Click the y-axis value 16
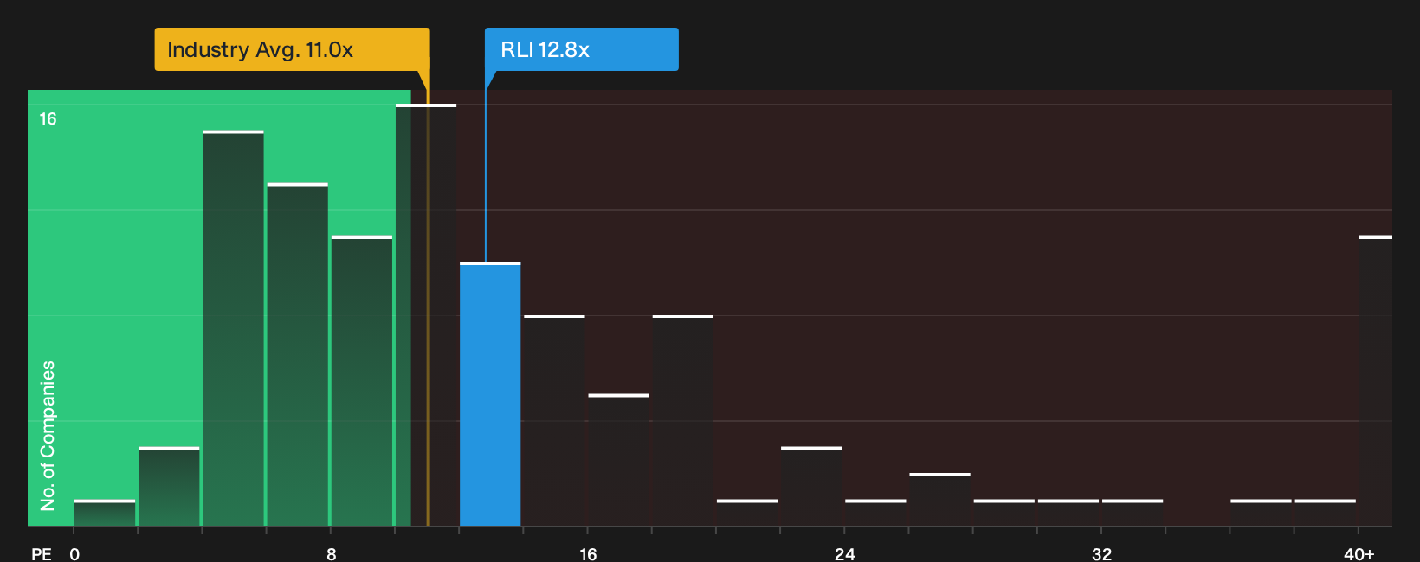The width and height of the screenshot is (1420, 562). pyautogui.click(x=48, y=118)
